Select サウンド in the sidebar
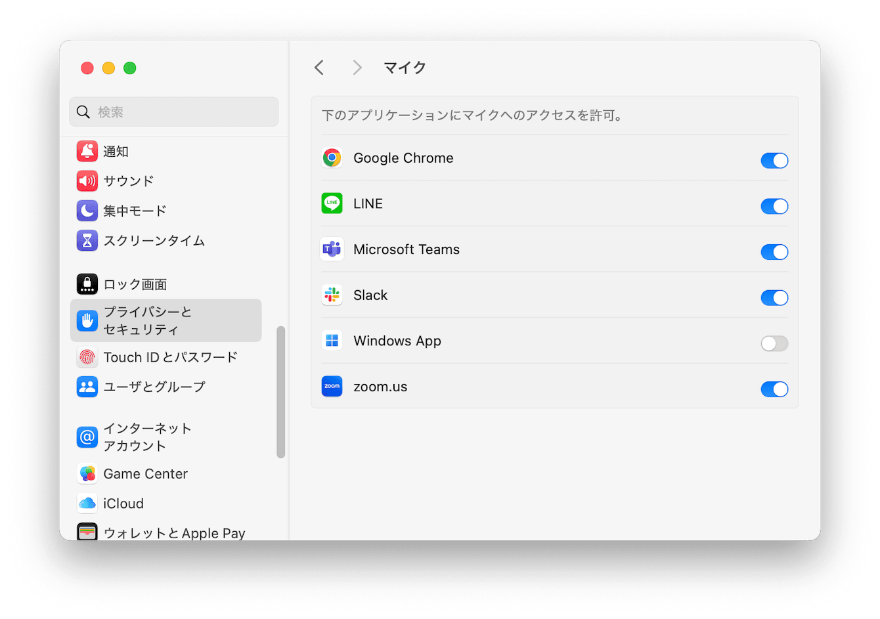The image size is (880, 619). pos(129,181)
